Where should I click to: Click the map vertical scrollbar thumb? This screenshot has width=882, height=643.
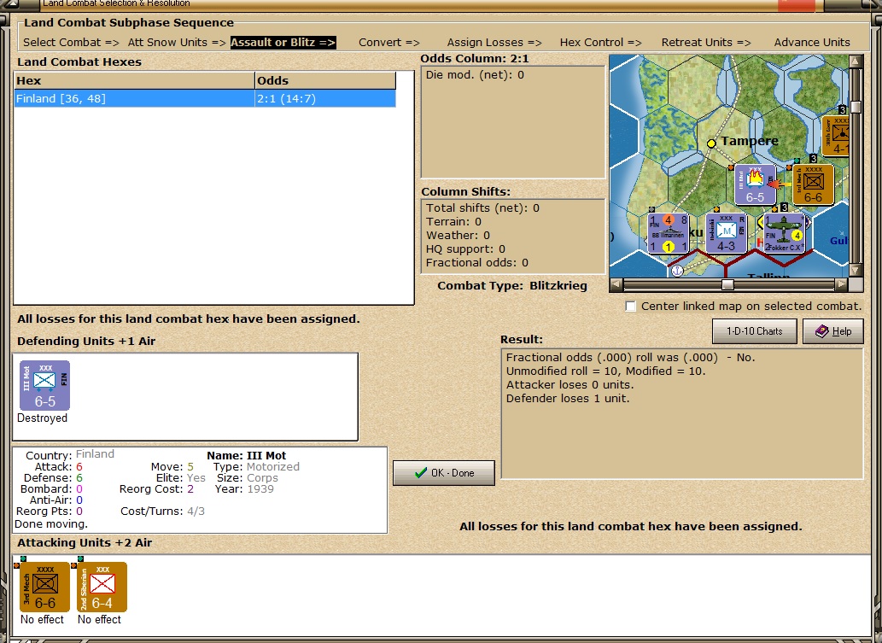[856, 107]
